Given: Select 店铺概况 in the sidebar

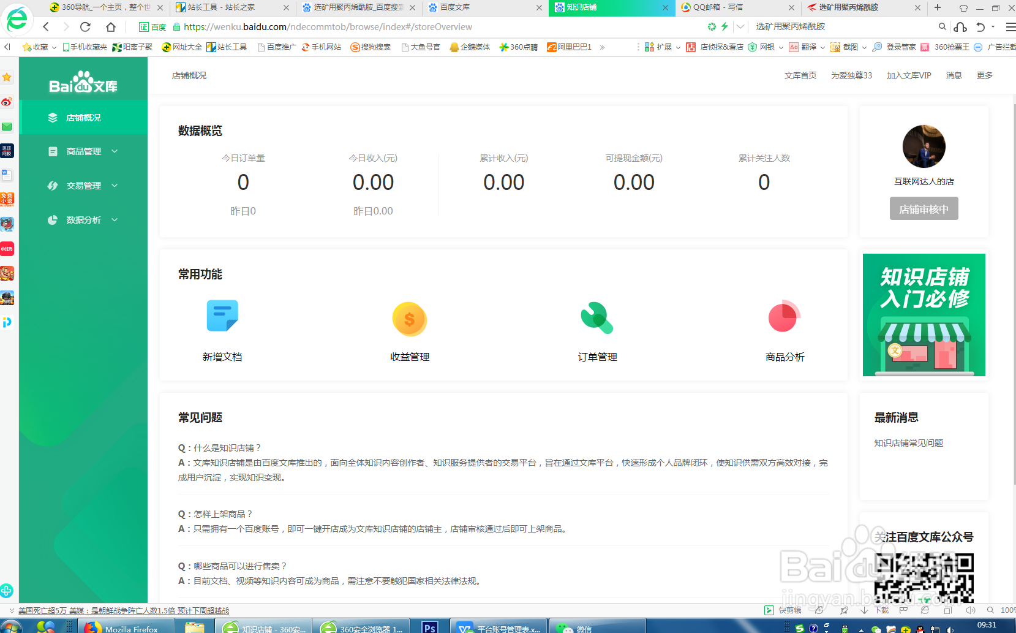Looking at the screenshot, I should point(83,117).
